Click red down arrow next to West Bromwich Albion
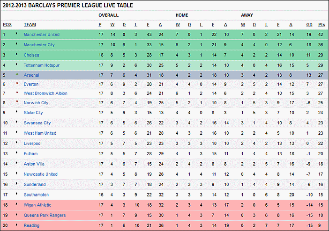The width and height of the screenshot is (329, 231). tap(17, 93)
